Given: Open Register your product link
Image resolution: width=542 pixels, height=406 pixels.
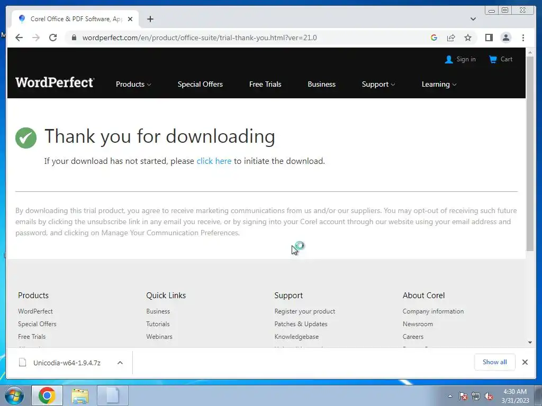Looking at the screenshot, I should click(x=304, y=311).
